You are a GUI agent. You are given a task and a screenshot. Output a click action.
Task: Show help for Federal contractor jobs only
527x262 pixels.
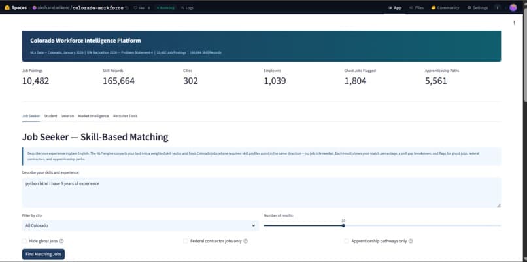tap(245, 241)
